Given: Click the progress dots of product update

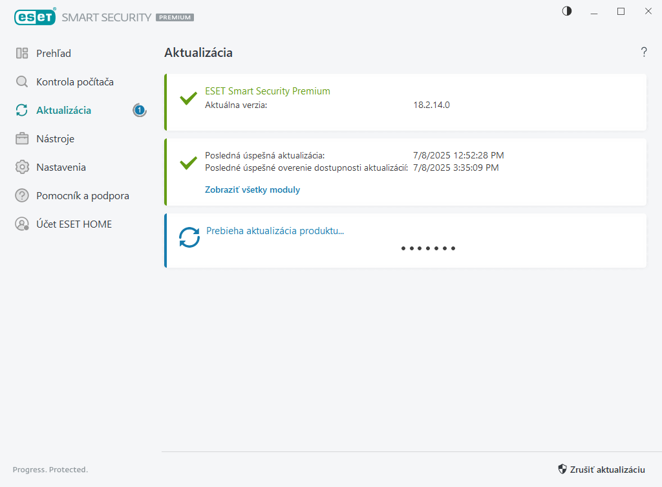Looking at the screenshot, I should 428,248.
